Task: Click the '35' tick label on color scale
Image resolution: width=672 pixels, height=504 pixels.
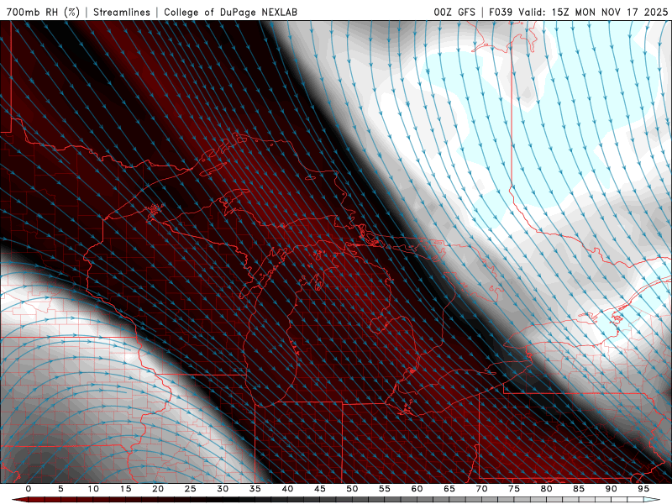Action: (x=255, y=489)
